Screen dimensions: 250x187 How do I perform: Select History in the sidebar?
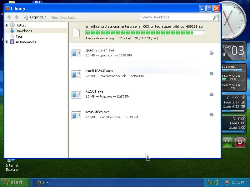21,25
